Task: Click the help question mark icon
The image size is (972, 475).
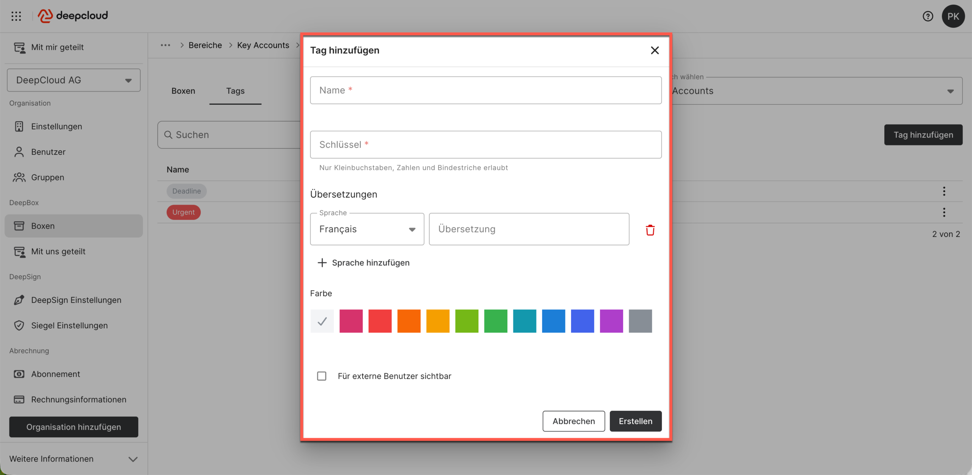Action: point(928,16)
